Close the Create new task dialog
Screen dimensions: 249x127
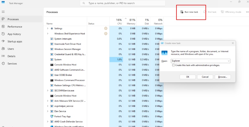click(233, 43)
